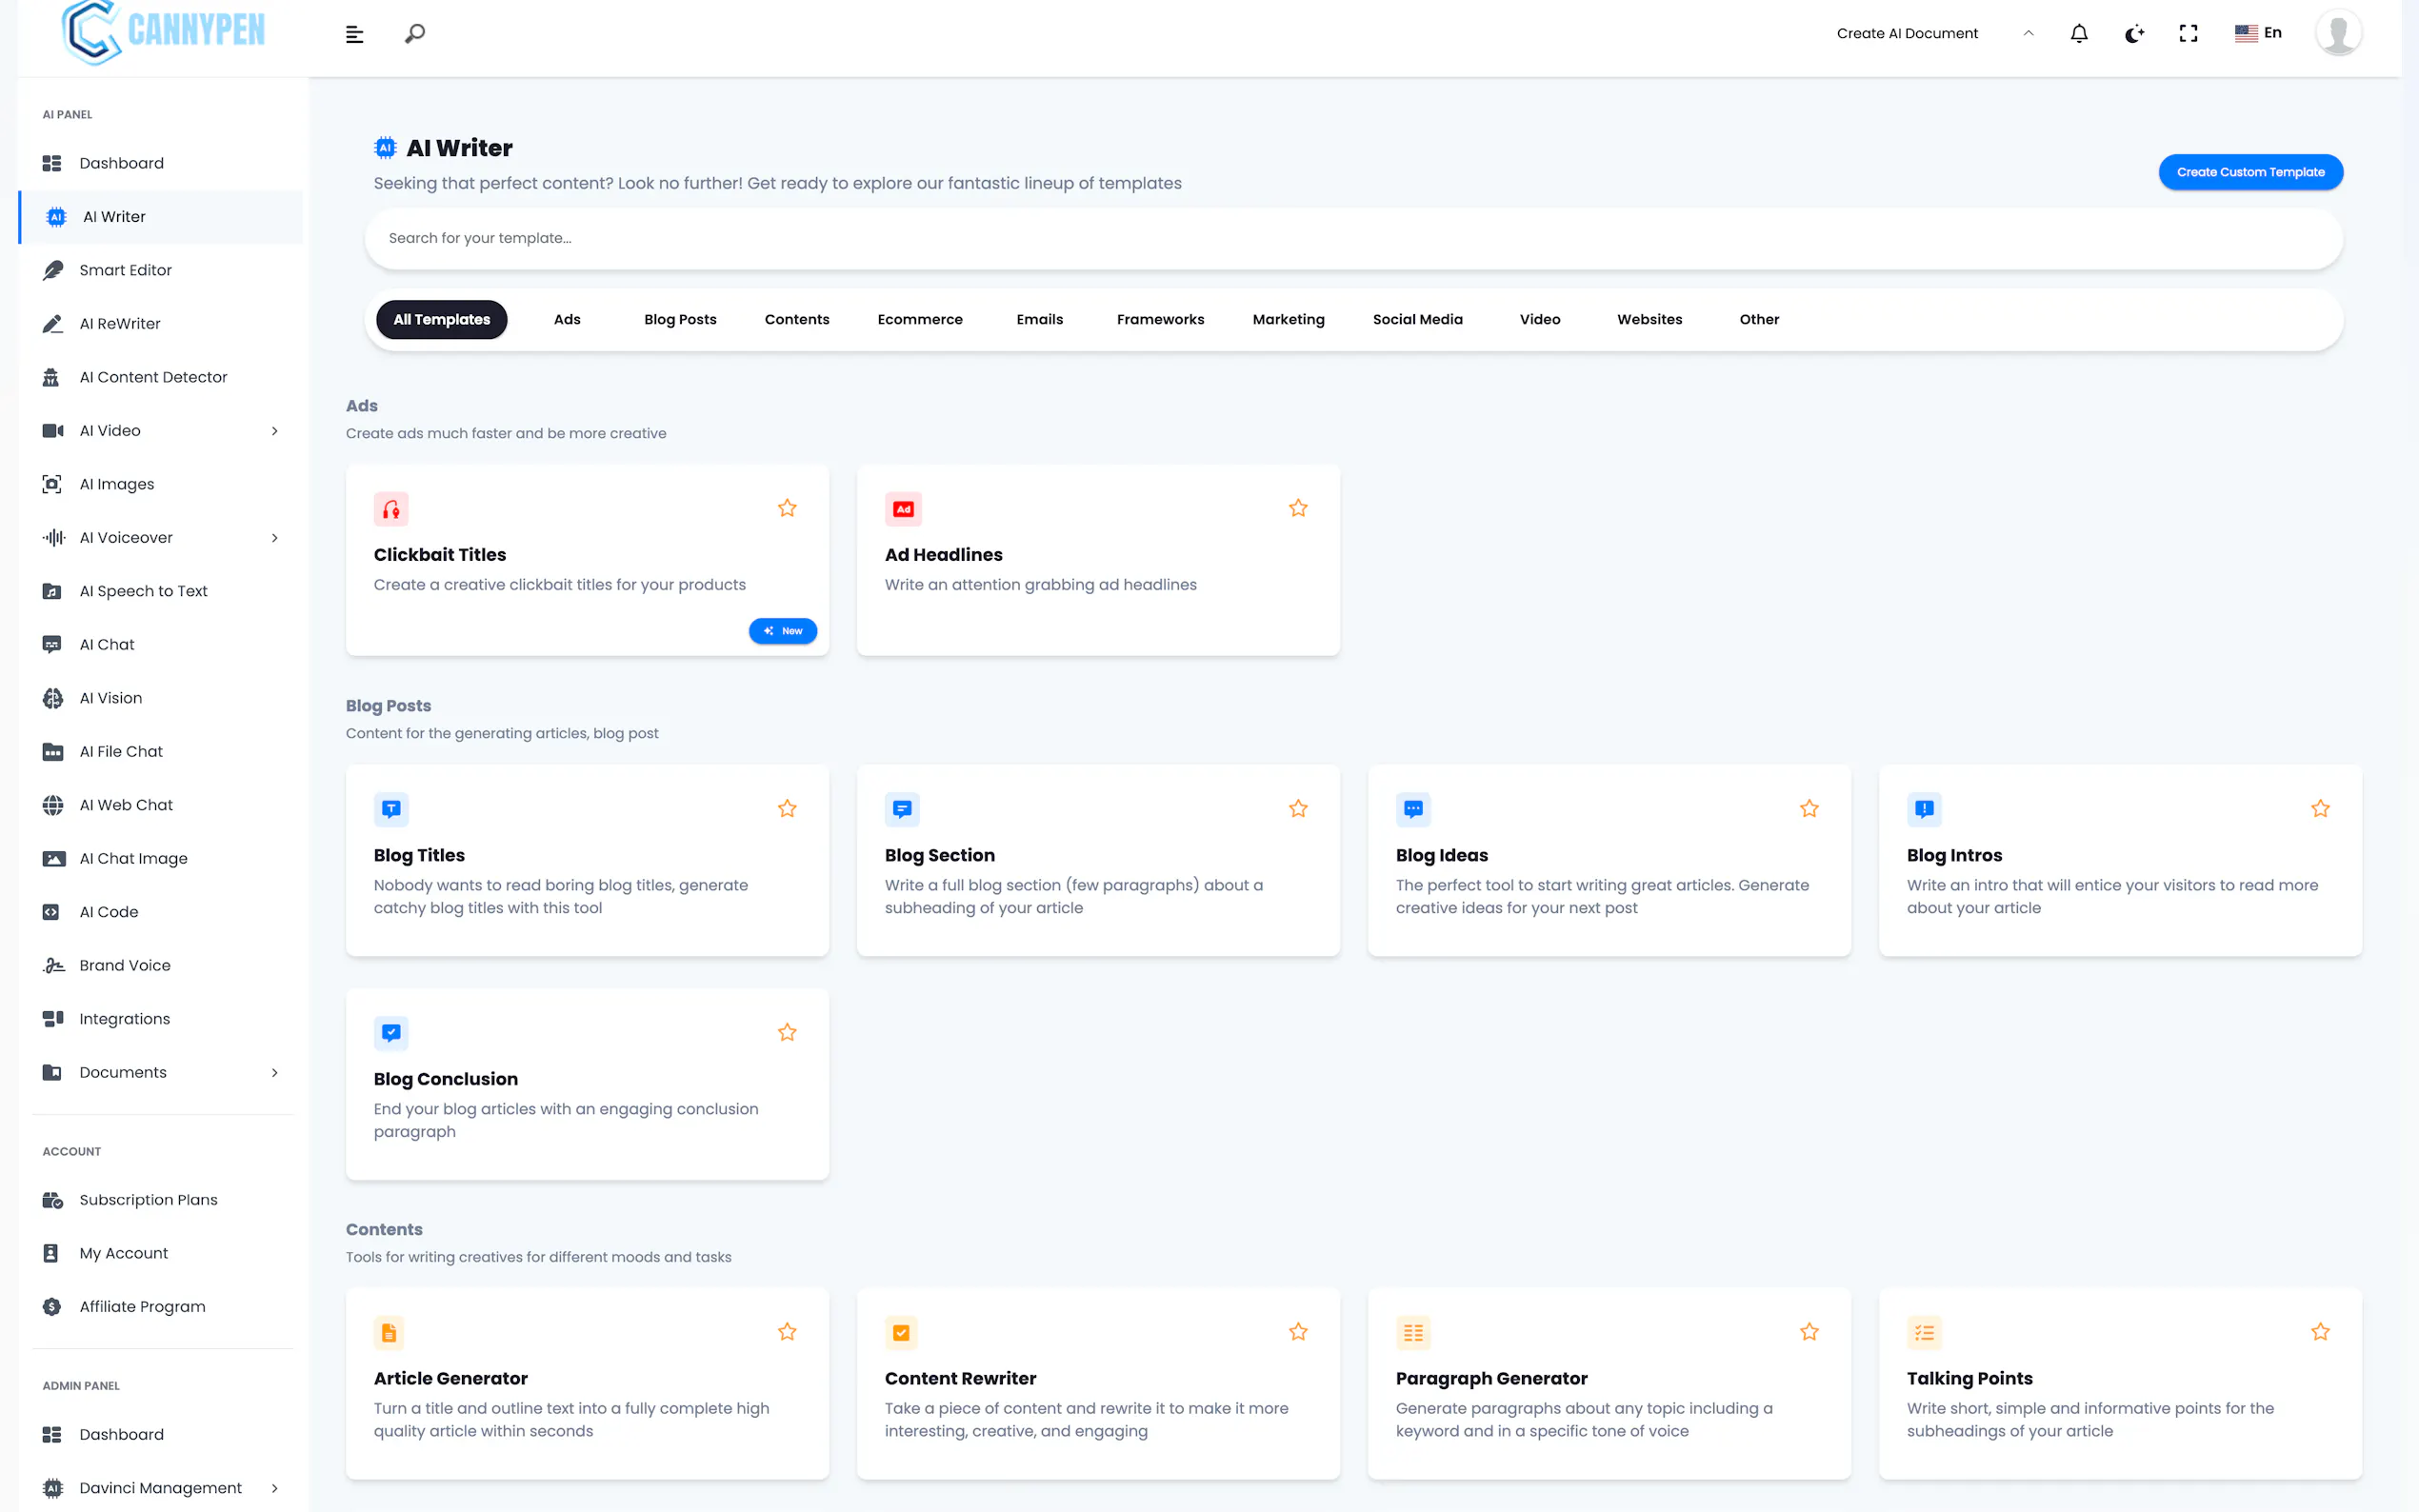Expand the AI Voiceover submenu
The image size is (2419, 1512).
[x=274, y=538]
